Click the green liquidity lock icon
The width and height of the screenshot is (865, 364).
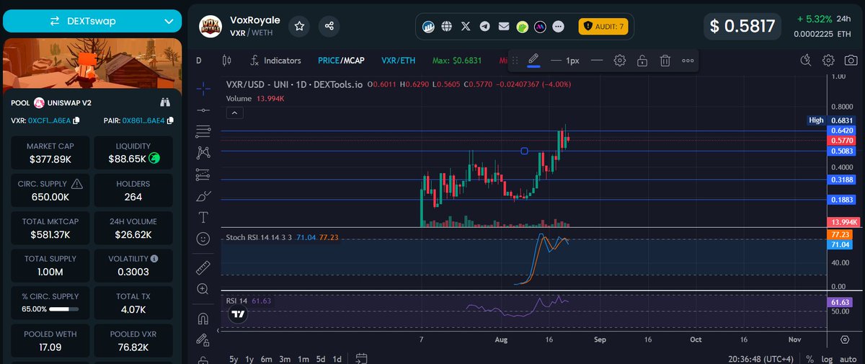point(154,157)
